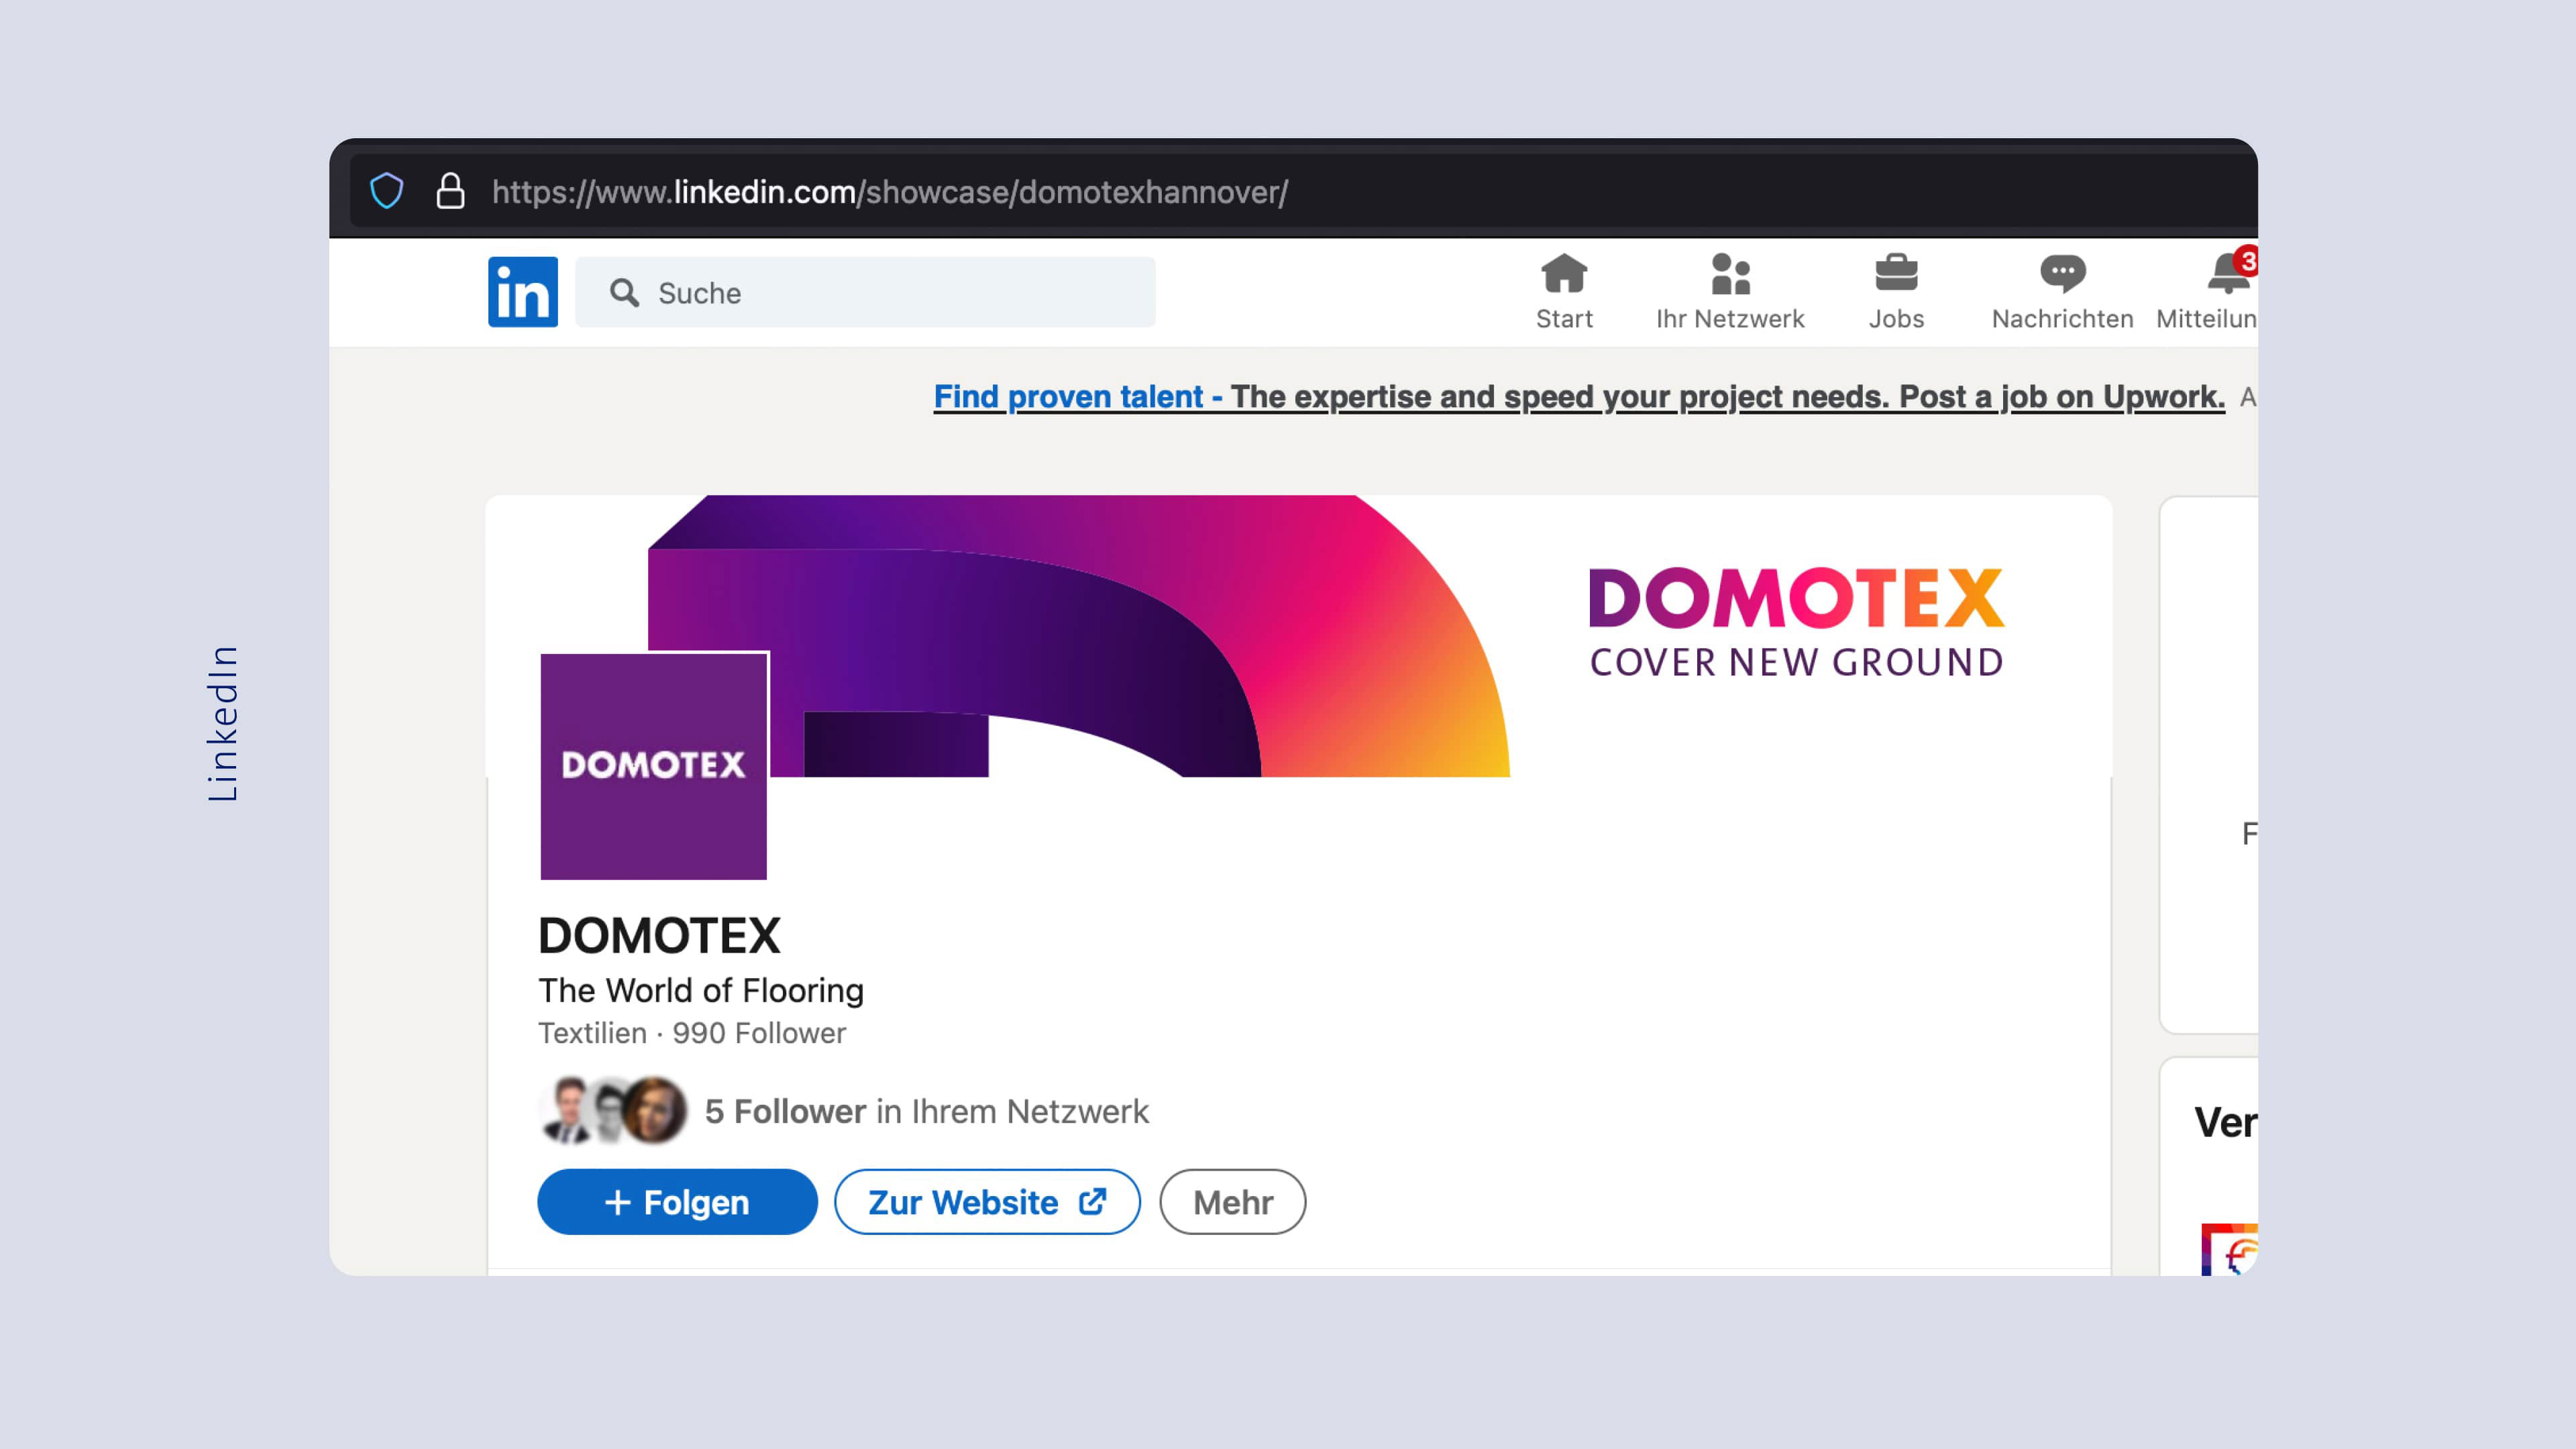The image size is (2576, 1449).
Task: Click Zur Website button
Action: tap(987, 1202)
